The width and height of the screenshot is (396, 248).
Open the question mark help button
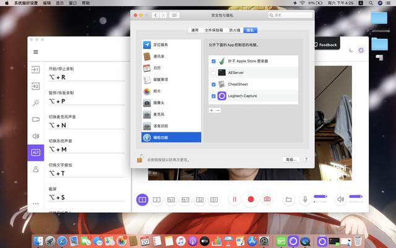306,160
